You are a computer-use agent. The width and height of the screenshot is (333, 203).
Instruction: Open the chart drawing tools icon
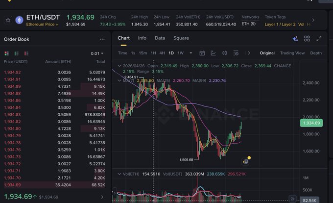click(x=213, y=53)
